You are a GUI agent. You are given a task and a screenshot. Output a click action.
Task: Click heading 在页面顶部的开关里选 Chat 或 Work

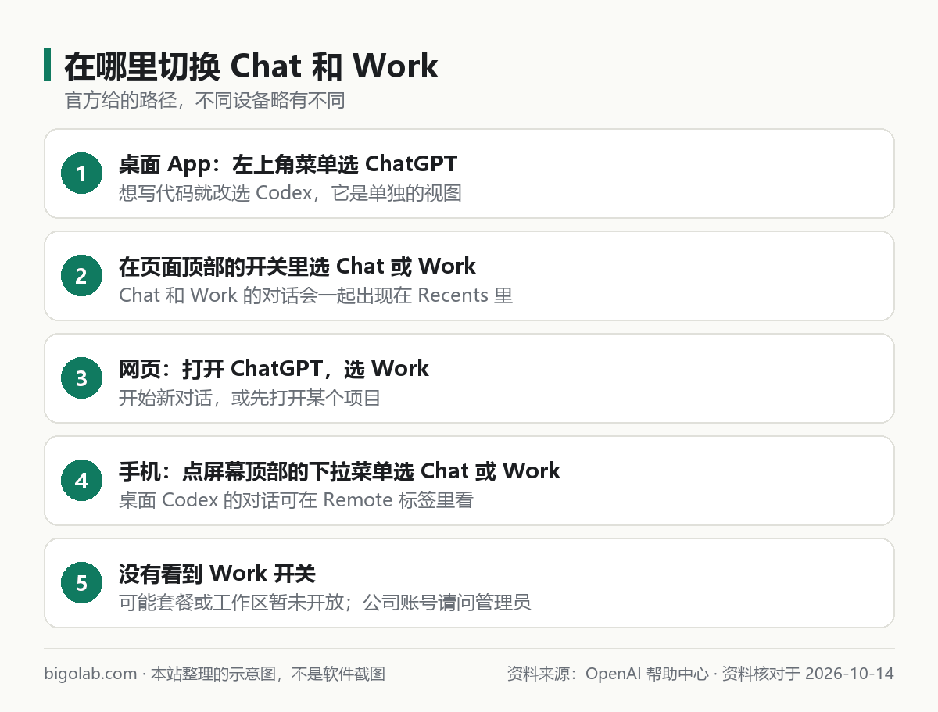297,267
